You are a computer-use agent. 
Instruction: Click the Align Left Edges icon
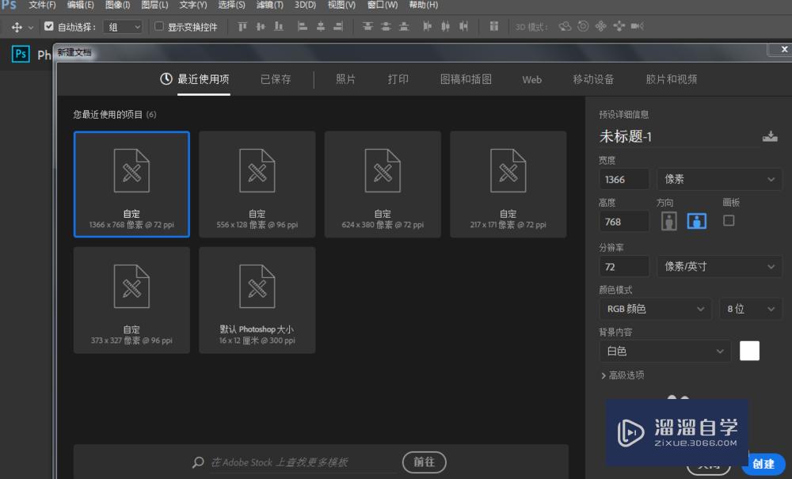pos(302,26)
